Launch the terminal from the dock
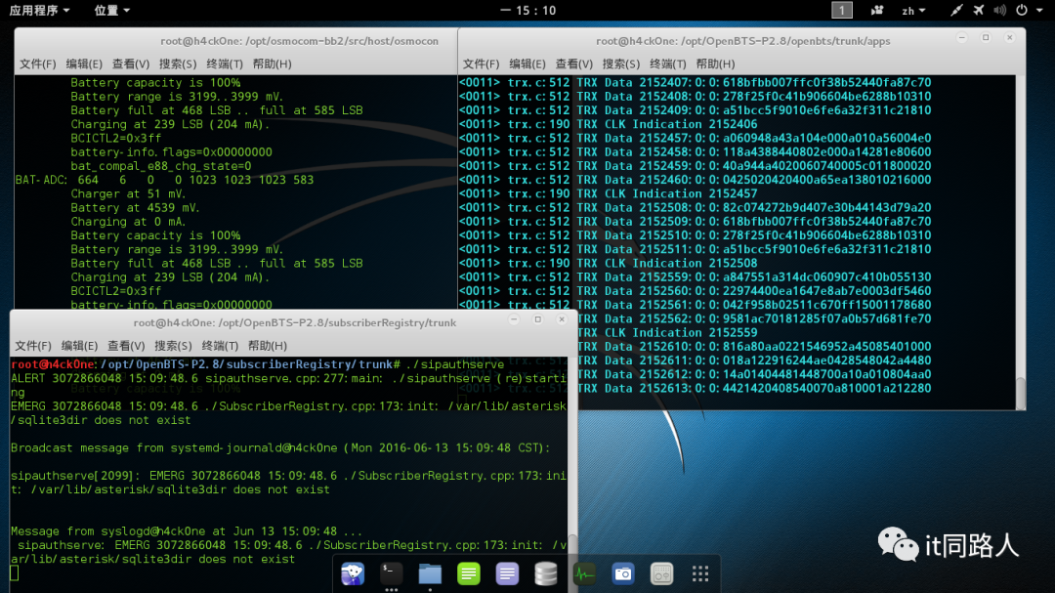 click(x=391, y=573)
